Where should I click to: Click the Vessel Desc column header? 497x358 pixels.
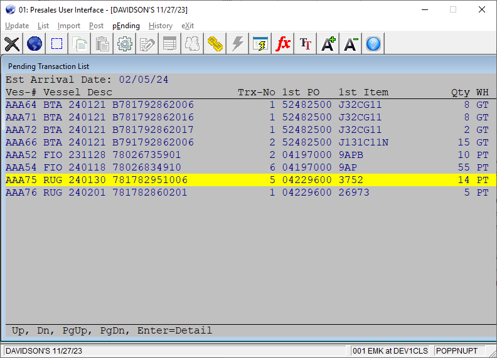78,92
